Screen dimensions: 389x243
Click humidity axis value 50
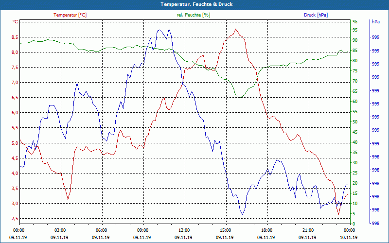[355, 122]
